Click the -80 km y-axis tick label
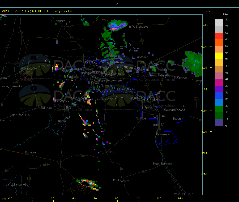The image size is (239, 202). [205, 25]
